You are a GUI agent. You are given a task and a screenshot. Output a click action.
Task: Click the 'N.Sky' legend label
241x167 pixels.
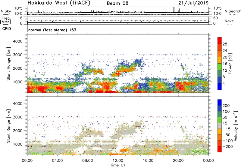coord(6,11)
